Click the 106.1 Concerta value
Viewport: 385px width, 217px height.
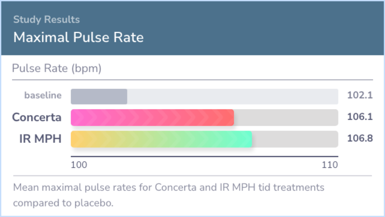click(x=360, y=117)
